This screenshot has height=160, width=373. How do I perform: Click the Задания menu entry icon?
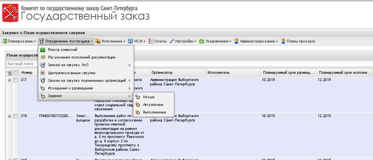(43, 96)
